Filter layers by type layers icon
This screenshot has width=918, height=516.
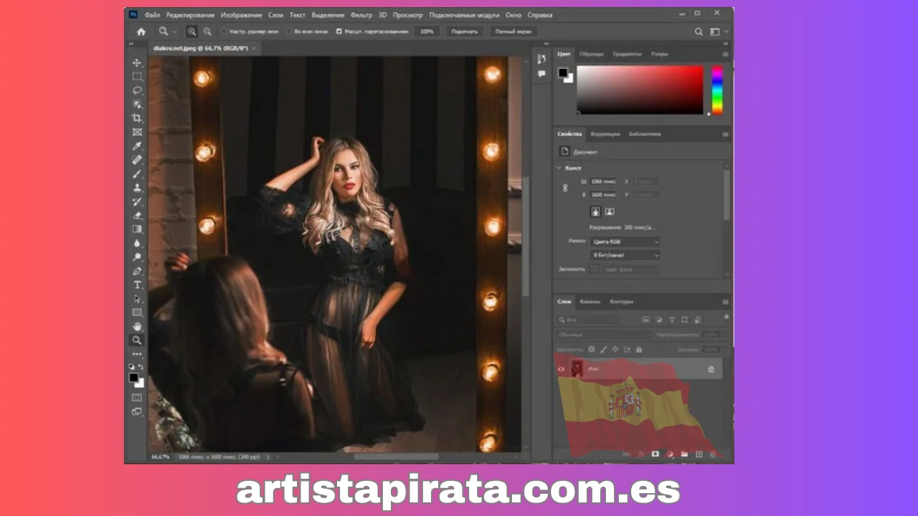672,320
